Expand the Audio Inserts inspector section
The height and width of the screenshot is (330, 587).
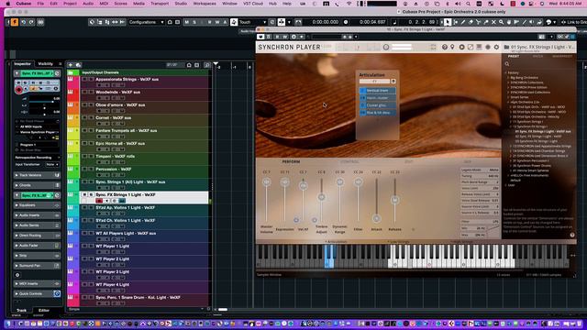37,215
